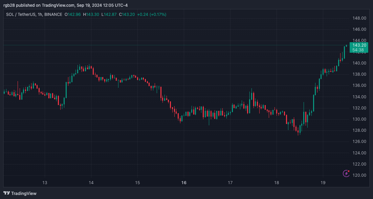373x199 pixels.
Task: Click the purple lightning bolt icon
Action: pyautogui.click(x=346, y=173)
